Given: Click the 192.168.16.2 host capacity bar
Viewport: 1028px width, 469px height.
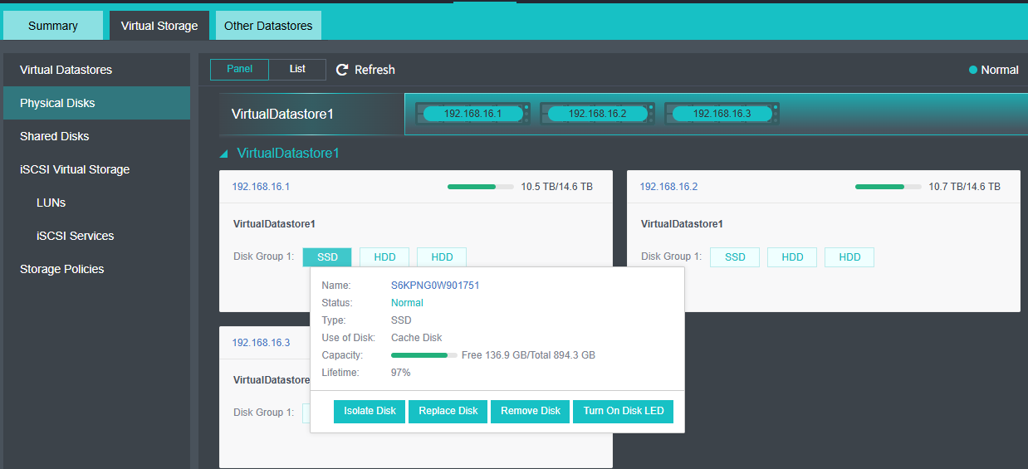Looking at the screenshot, I should tap(888, 187).
